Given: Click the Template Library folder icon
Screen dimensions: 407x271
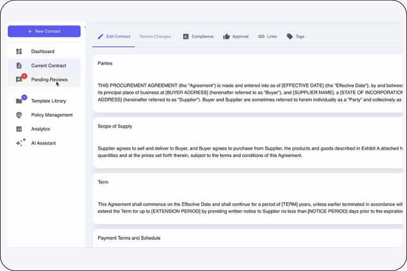Looking at the screenshot, I should tap(19, 101).
